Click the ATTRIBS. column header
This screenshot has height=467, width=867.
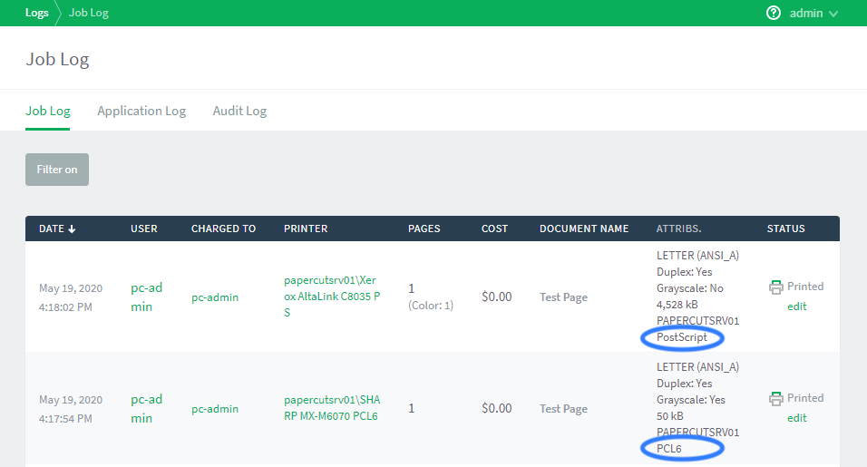pyautogui.click(x=678, y=229)
